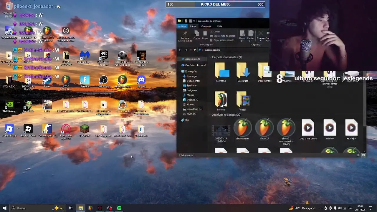Click Copiar ruta de acceso
Image resolution: width=377 pixels, height=212 pixels.
point(222,36)
